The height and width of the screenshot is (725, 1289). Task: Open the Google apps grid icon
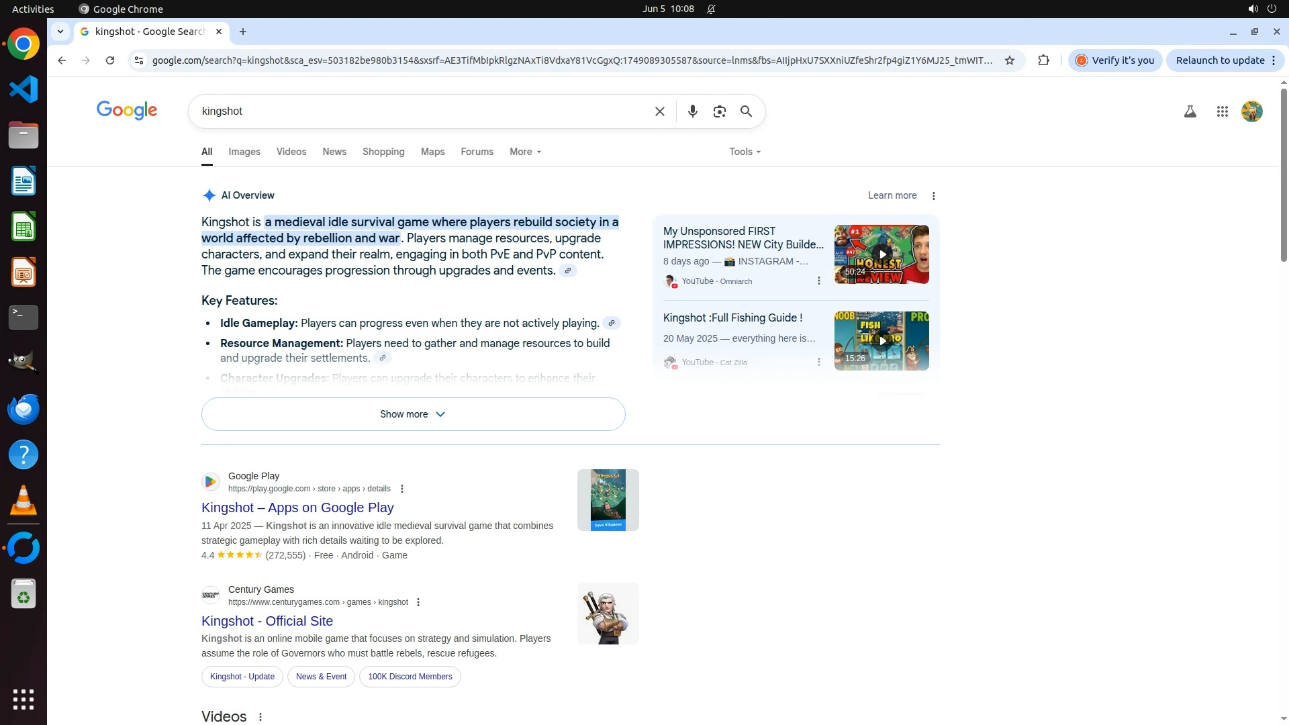pyautogui.click(x=1222, y=111)
